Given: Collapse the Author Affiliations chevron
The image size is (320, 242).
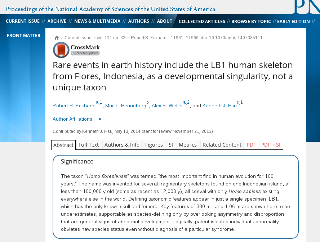Looking at the screenshot, I should [x=100, y=119].
